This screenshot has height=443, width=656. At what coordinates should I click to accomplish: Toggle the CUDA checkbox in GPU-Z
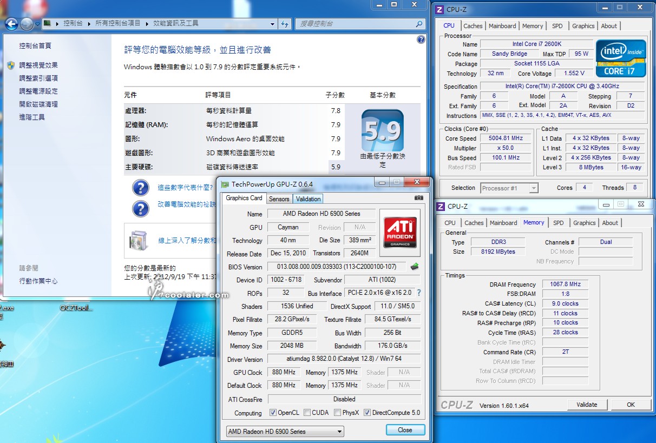(x=307, y=413)
